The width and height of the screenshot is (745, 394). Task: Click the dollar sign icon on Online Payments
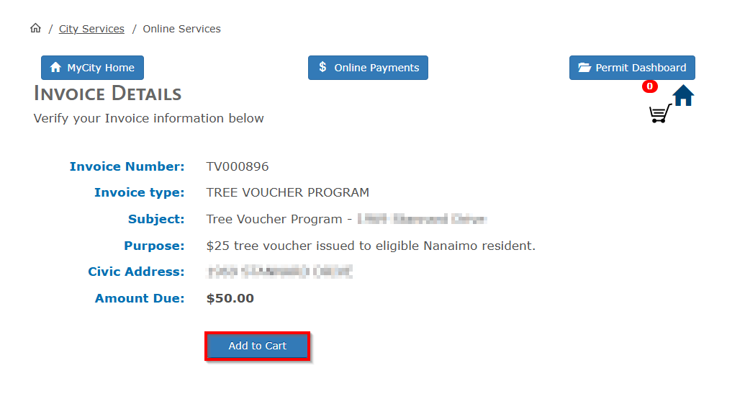point(323,68)
